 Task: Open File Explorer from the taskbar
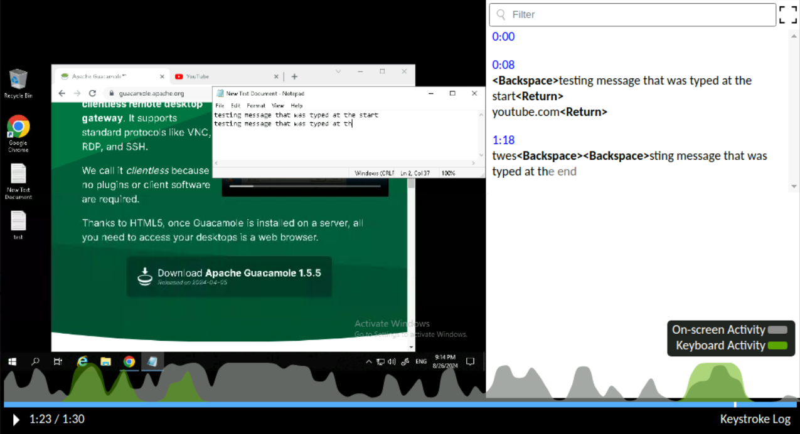[105, 361]
